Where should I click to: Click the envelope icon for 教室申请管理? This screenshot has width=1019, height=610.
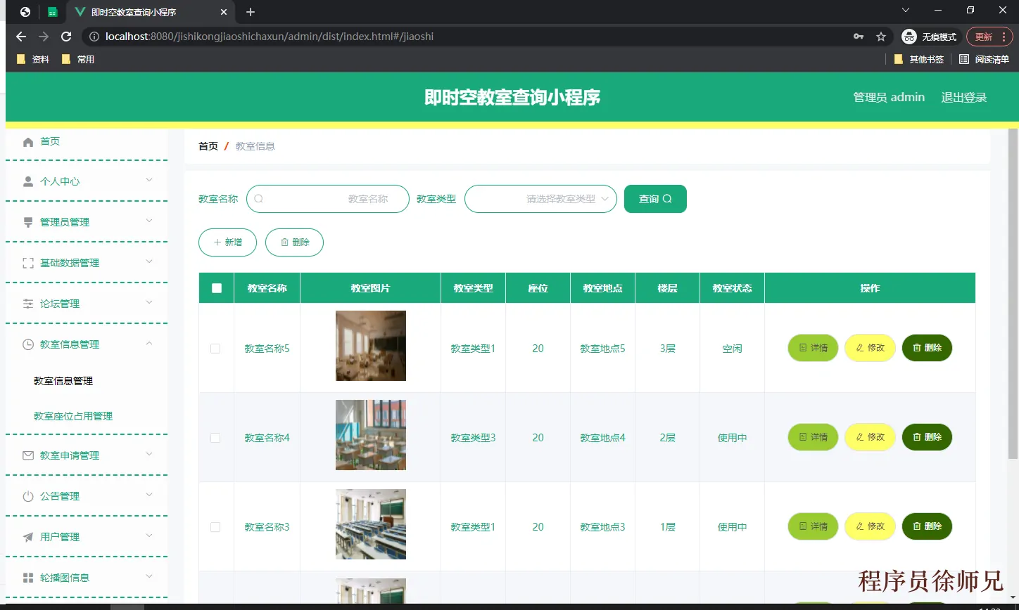[x=28, y=455]
